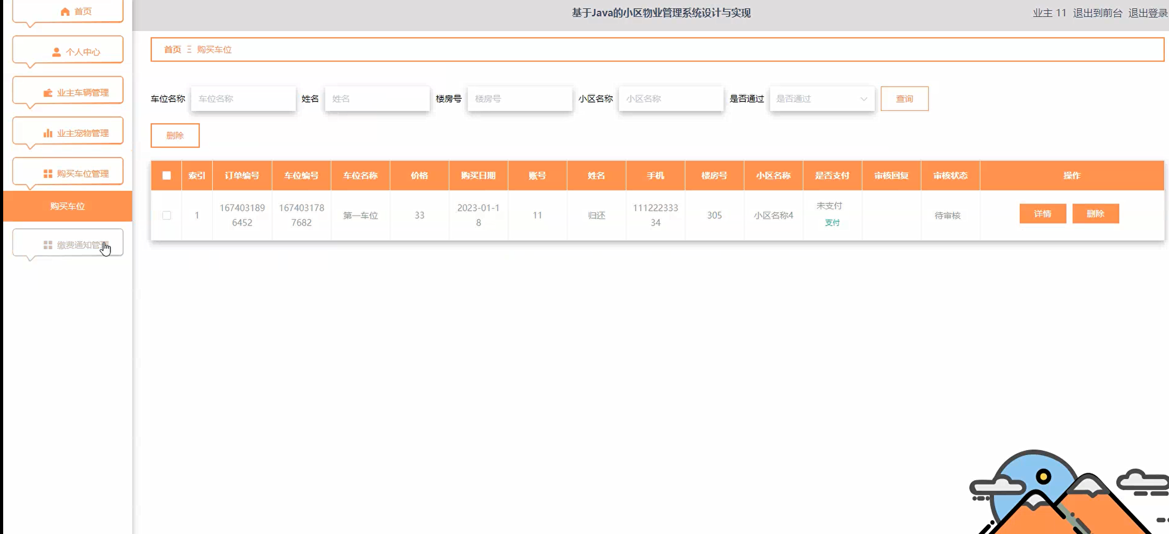Select the 购买车位 submenu item
1169x534 pixels.
pos(68,207)
